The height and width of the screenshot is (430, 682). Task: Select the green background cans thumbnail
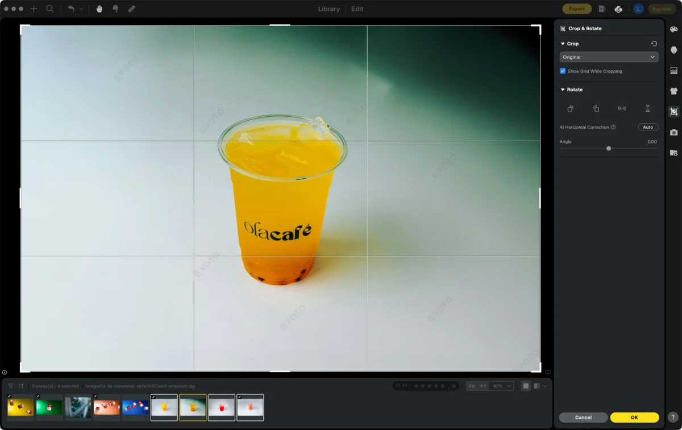click(x=49, y=407)
